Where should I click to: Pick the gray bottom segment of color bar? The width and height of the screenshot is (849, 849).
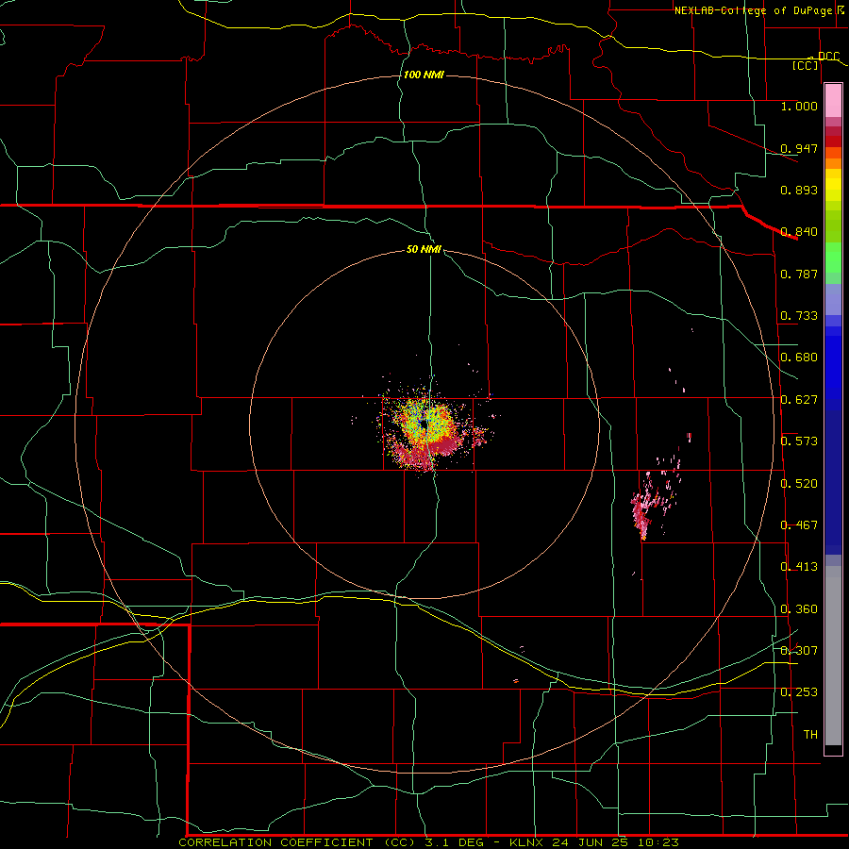click(x=833, y=656)
